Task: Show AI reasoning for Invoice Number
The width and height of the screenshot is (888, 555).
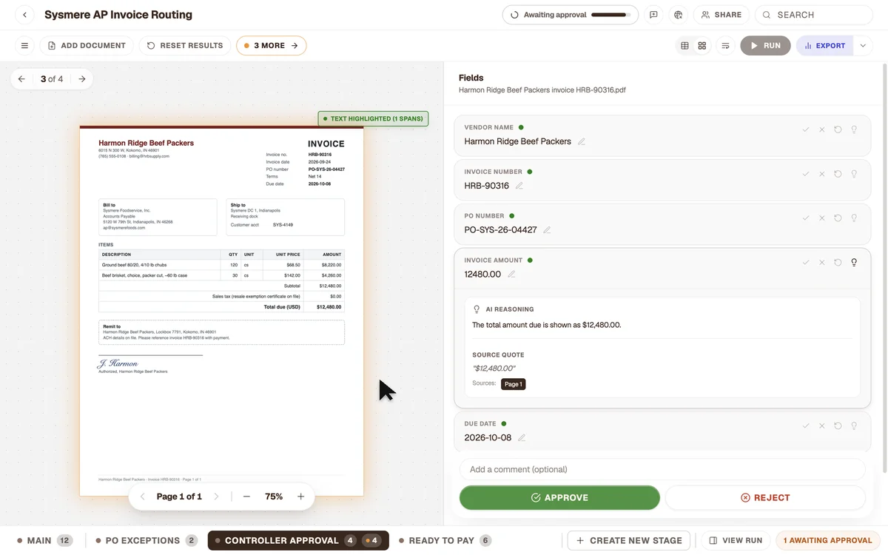Action: 854,174
